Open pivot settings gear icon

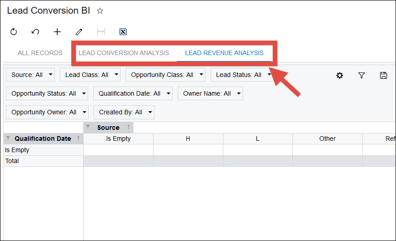pos(339,76)
